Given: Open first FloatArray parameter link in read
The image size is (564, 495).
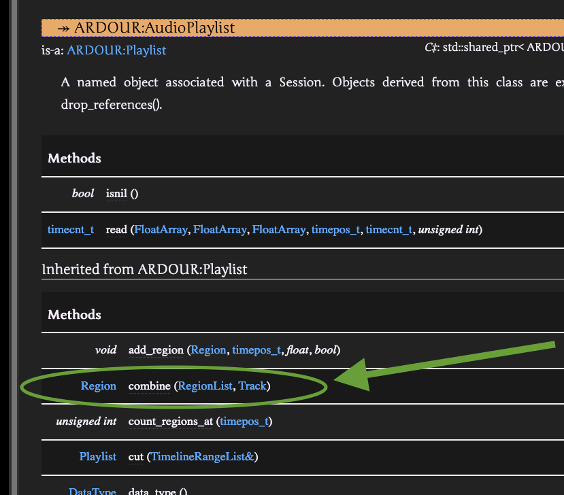Looking at the screenshot, I should [161, 230].
